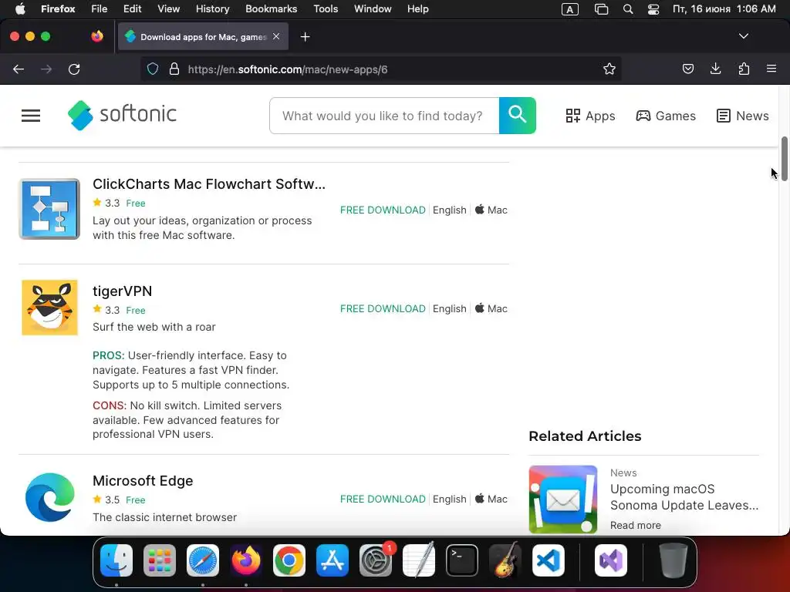The image size is (790, 592).
Task: Open the Firefox application menu
Action: coord(771,69)
